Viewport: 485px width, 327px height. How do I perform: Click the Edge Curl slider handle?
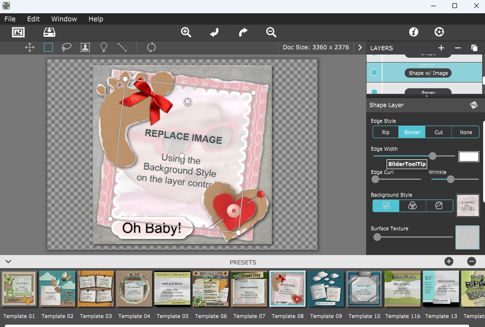coord(375,179)
